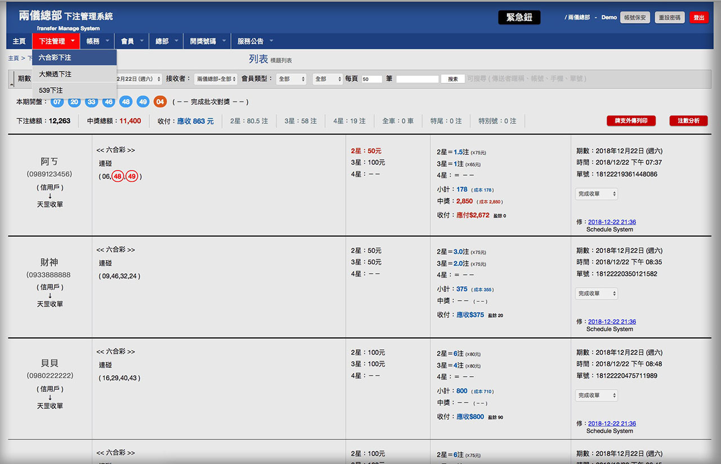Click the red 登出 logout button

coord(698,18)
